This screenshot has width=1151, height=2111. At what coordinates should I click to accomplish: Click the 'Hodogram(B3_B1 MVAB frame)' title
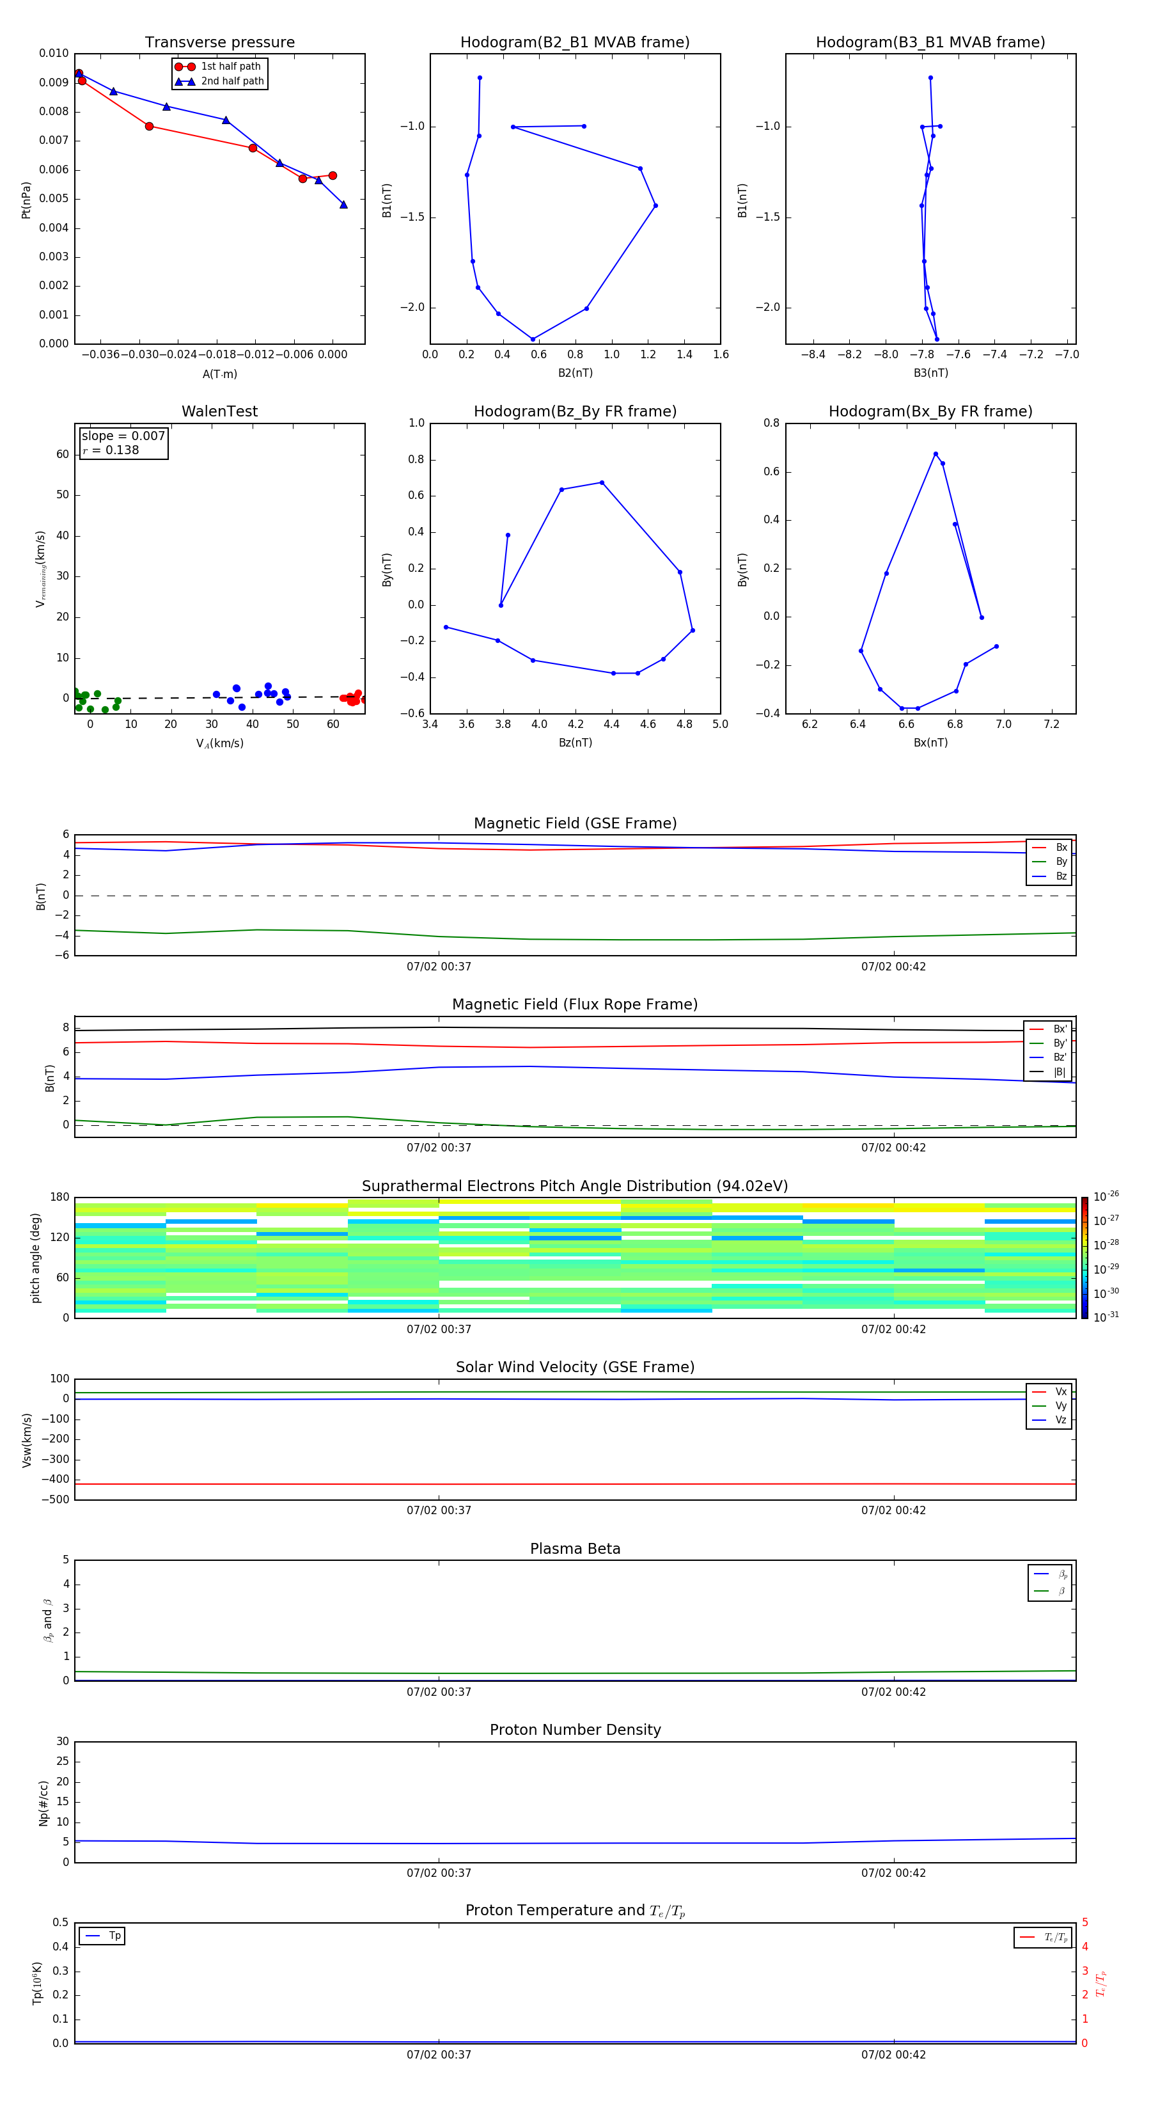(x=930, y=43)
